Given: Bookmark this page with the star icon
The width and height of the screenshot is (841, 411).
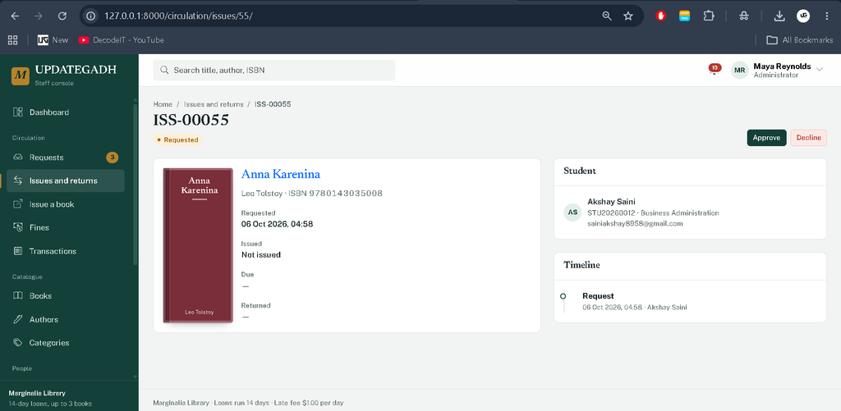Looking at the screenshot, I should tap(628, 16).
